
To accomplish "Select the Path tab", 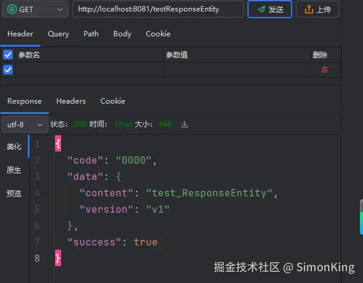I will tap(91, 34).
